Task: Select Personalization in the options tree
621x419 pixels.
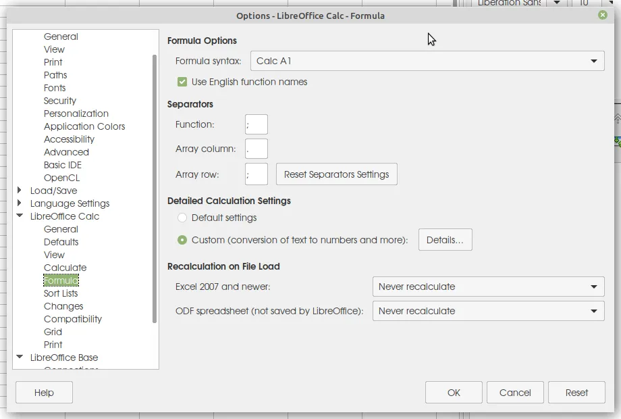Action: click(x=76, y=114)
